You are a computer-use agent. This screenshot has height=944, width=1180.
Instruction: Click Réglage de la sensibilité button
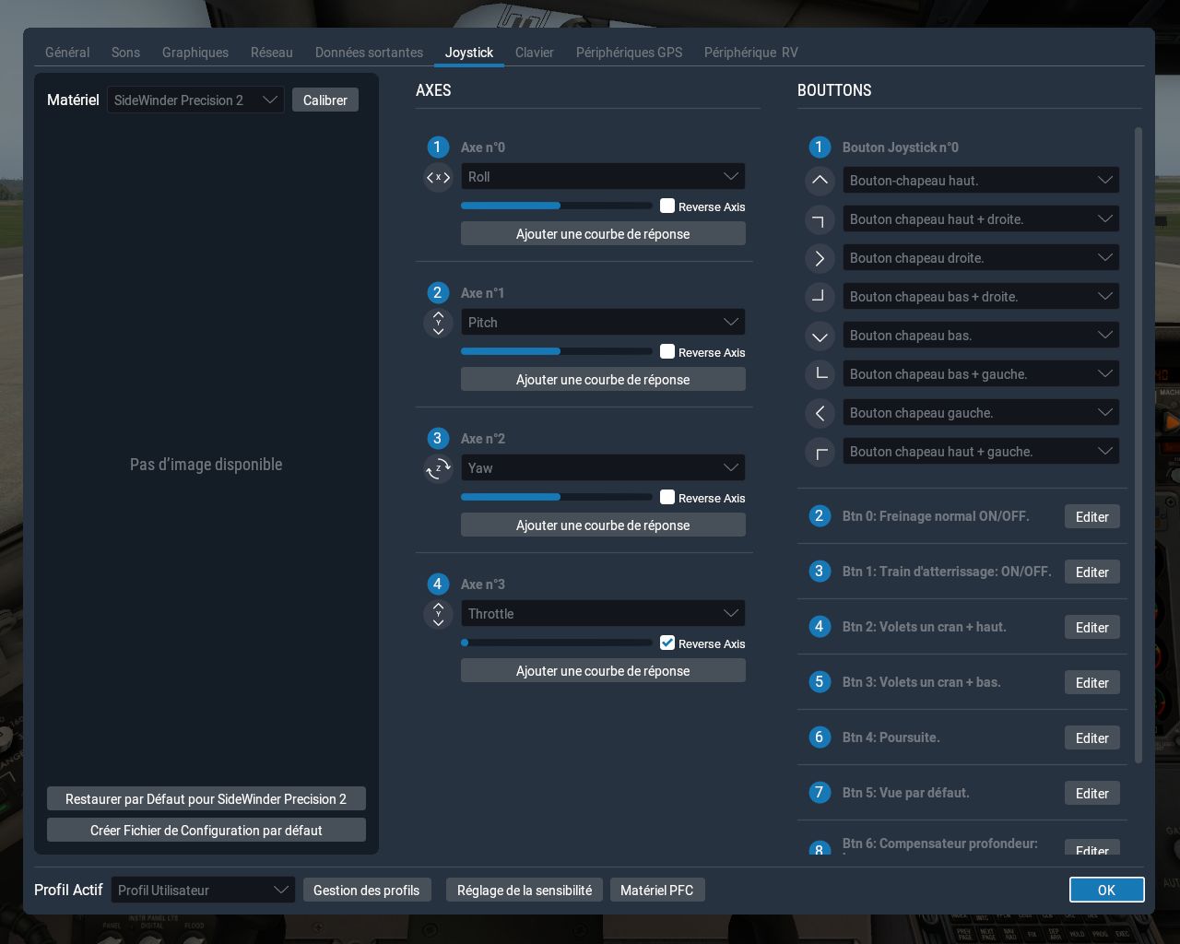[525, 890]
